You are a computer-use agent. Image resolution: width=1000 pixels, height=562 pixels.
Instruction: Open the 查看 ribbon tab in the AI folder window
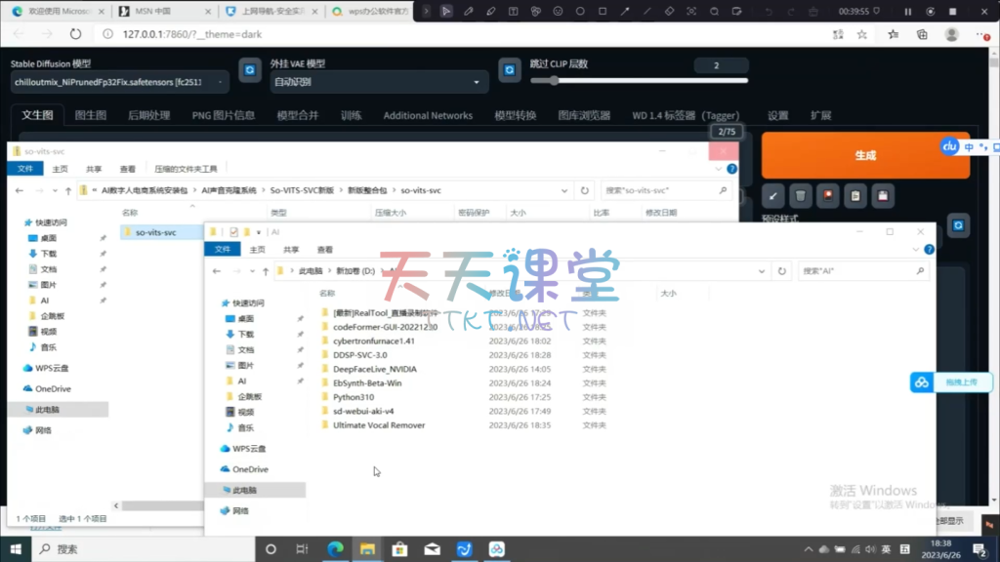click(324, 250)
